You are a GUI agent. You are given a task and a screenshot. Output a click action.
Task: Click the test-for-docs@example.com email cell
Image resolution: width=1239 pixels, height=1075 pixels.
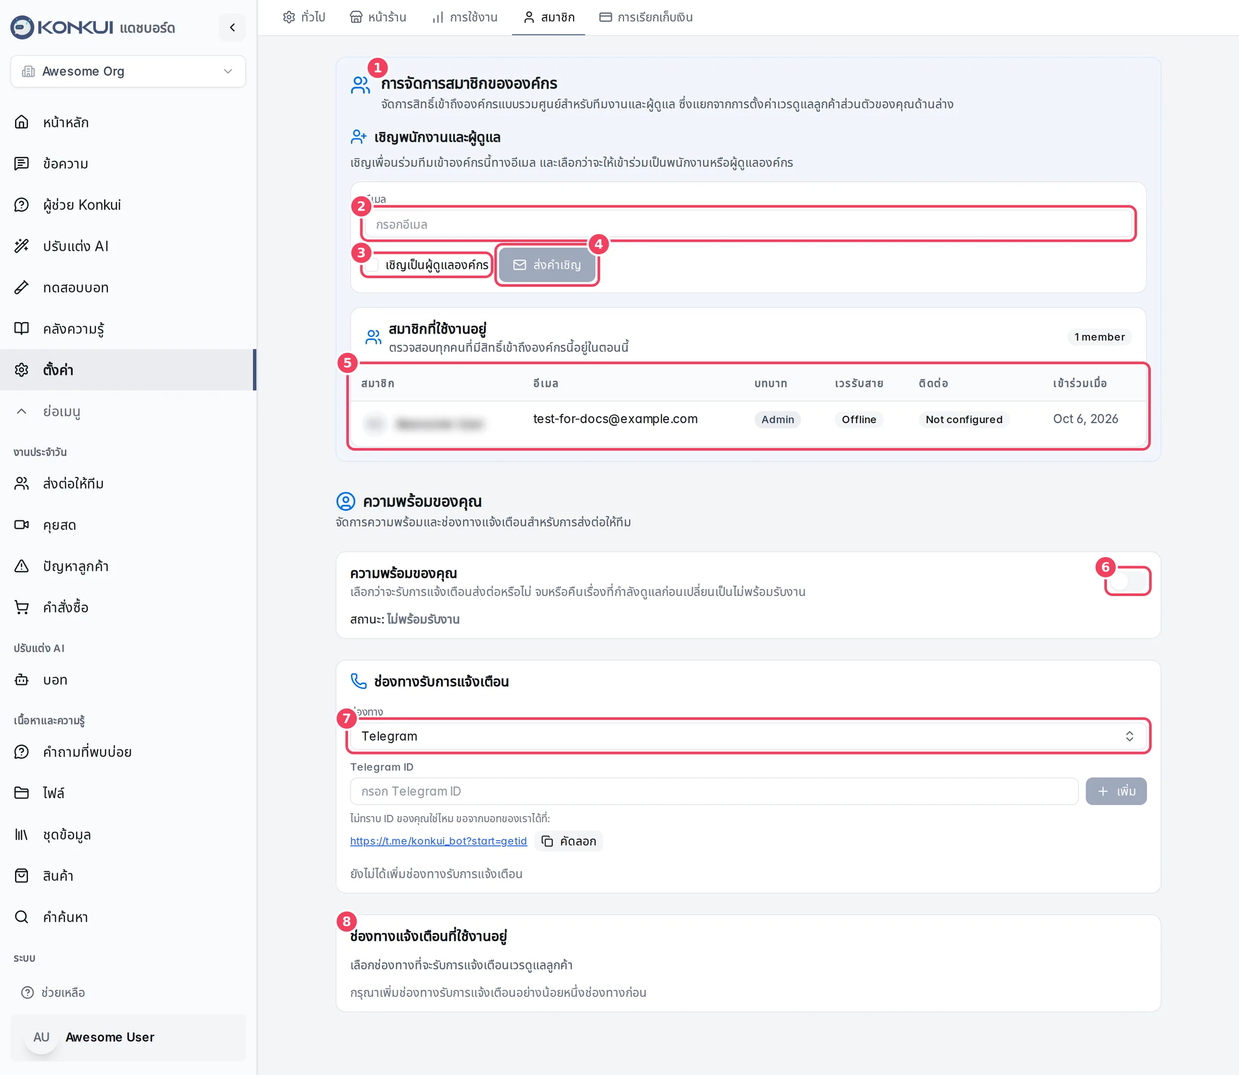coord(615,420)
